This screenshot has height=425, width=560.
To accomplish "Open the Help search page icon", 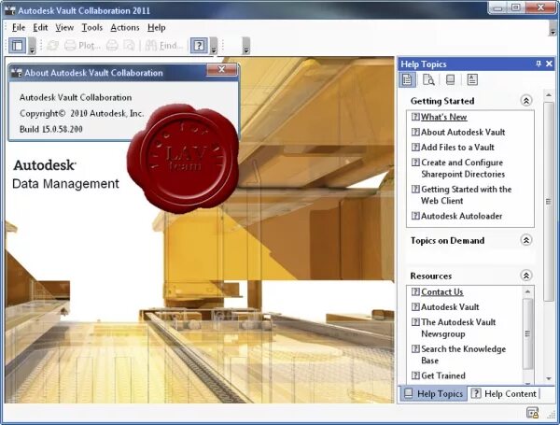I will (428, 79).
